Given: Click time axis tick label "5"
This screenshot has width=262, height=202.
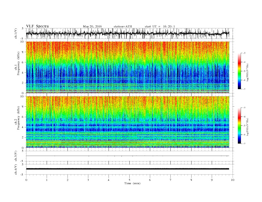Looking at the screenshot, I should (129, 180).
